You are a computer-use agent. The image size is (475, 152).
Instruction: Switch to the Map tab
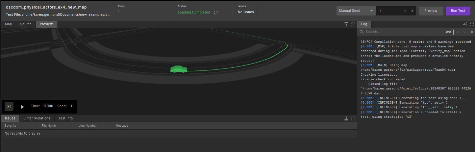[x=8, y=24]
